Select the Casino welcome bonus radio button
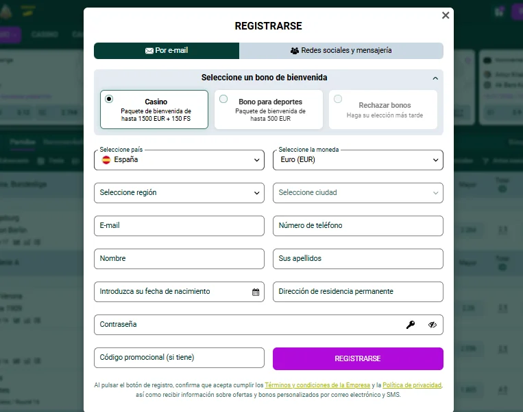Viewport: 523px width, 412px height. point(109,99)
